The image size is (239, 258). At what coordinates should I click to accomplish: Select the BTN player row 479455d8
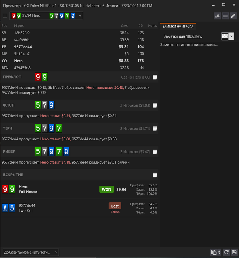tap(79, 68)
